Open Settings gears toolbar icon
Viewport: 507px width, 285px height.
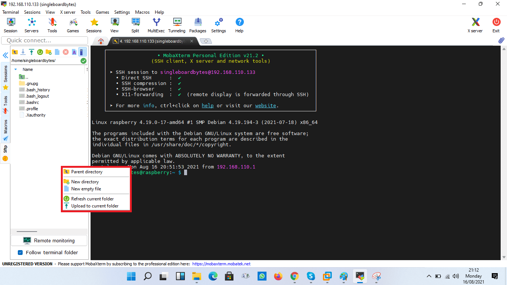click(x=219, y=25)
